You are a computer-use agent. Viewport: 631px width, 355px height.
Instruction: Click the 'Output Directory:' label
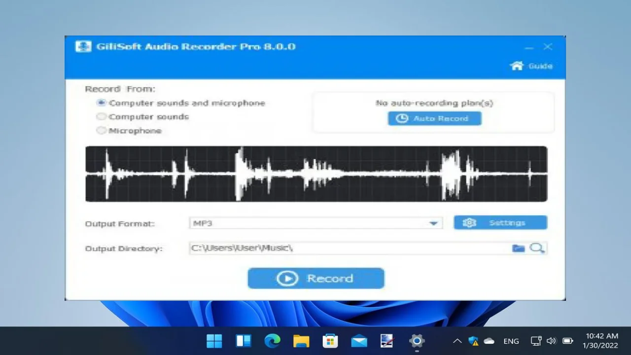pos(123,248)
